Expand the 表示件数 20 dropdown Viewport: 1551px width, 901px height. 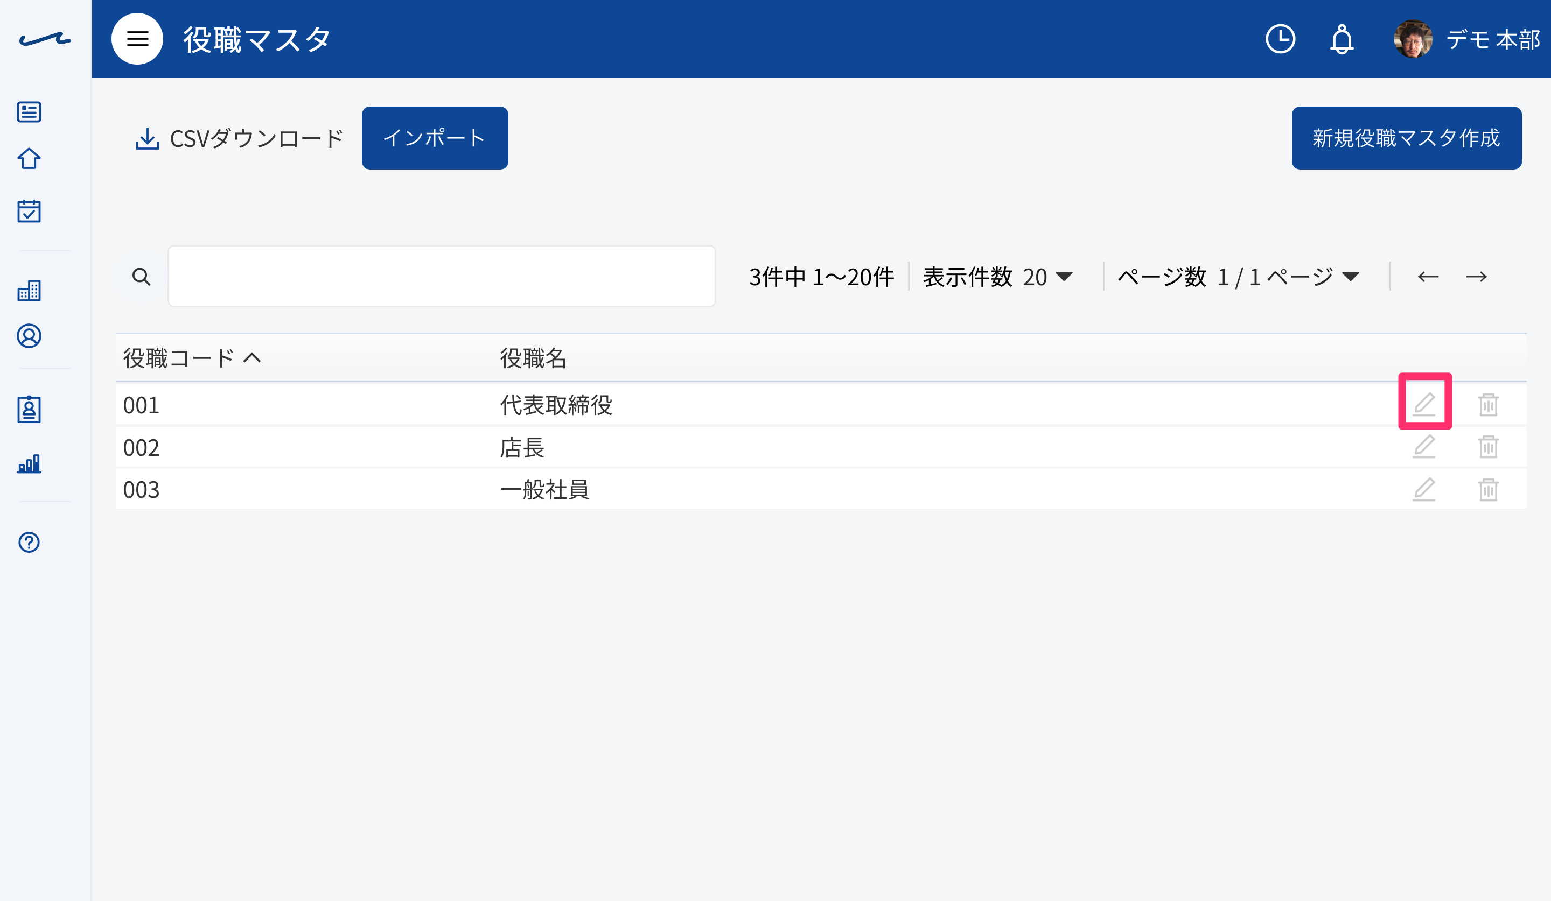[x=998, y=277]
